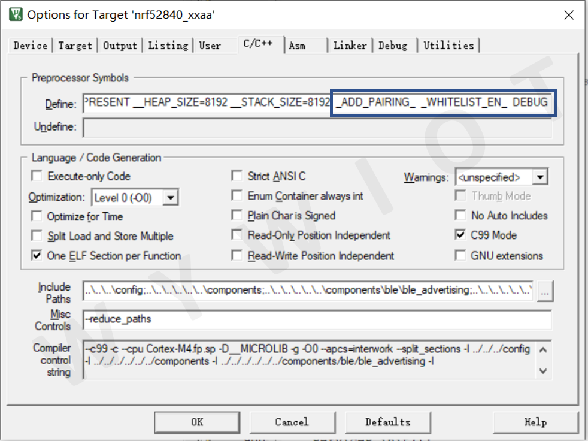Enable Execute-only Code checkbox
This screenshot has height=441, width=588.
(37, 176)
